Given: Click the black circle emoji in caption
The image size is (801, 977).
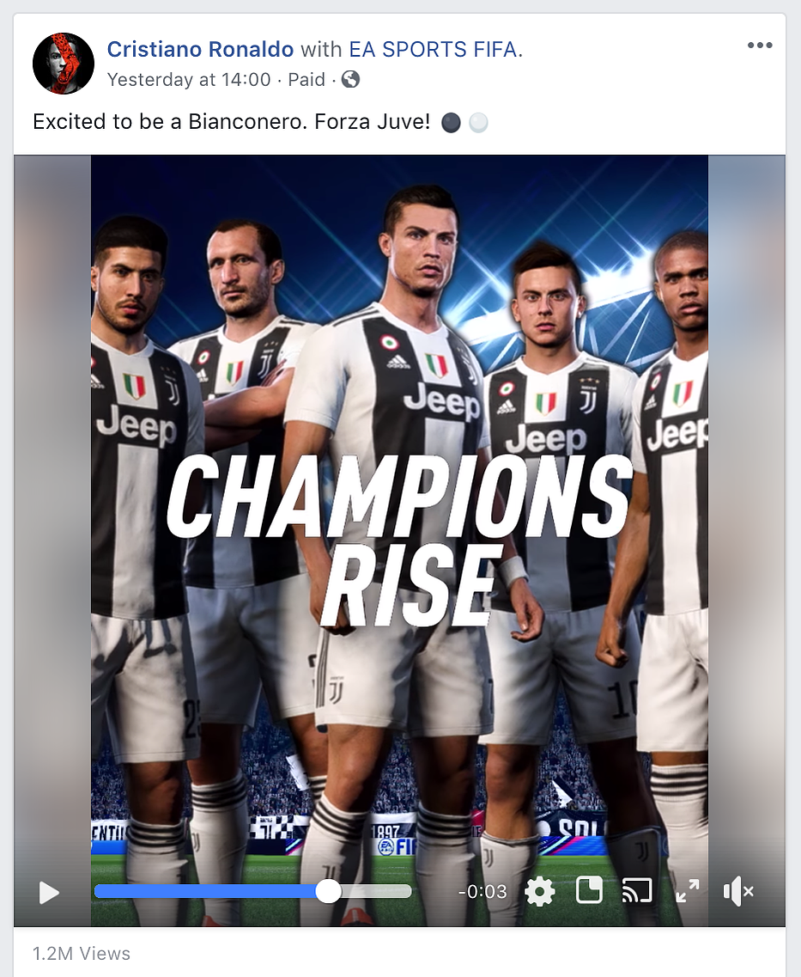Looking at the screenshot, I should coord(451,123).
